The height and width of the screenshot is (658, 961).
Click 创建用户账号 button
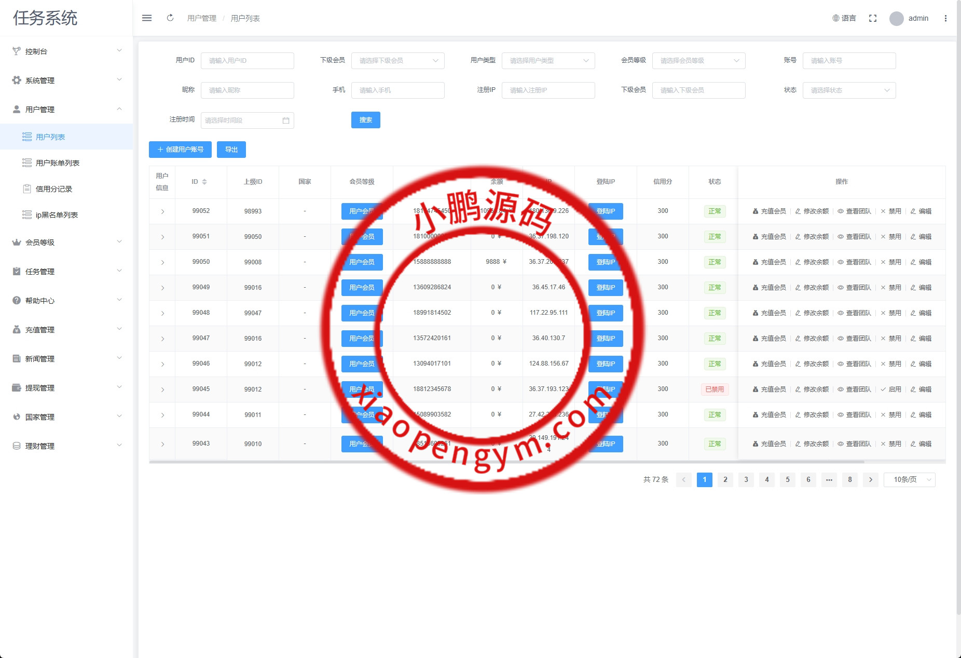pyautogui.click(x=180, y=150)
